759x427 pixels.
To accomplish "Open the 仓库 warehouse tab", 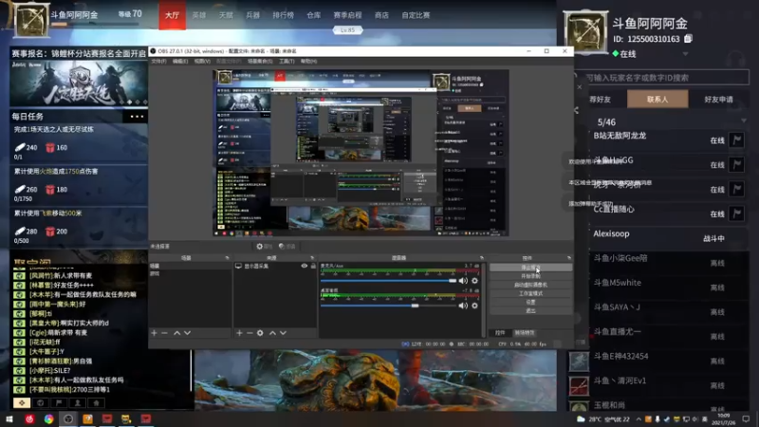I will 314,15.
